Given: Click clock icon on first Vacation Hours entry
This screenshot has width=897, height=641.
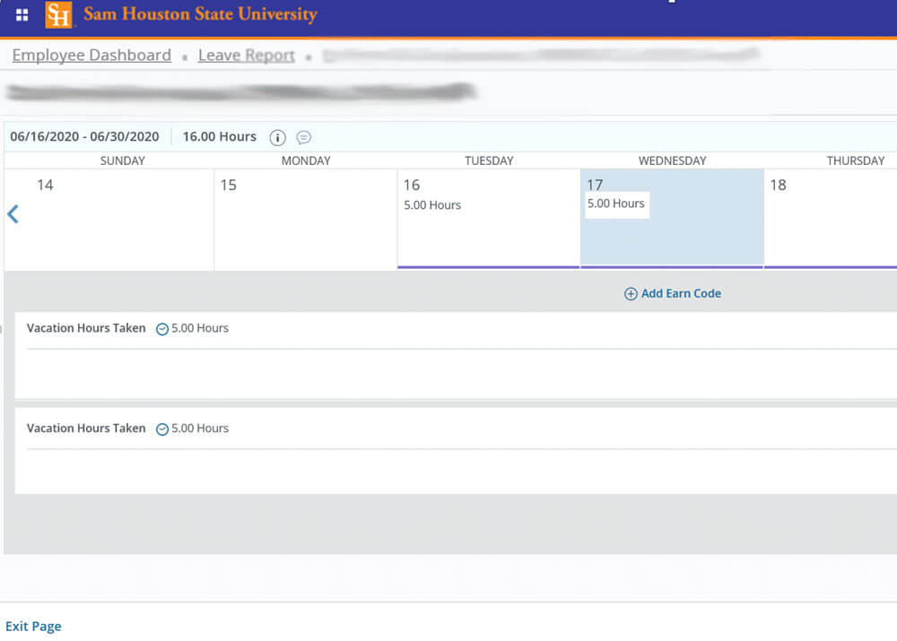Looking at the screenshot, I should [x=161, y=328].
